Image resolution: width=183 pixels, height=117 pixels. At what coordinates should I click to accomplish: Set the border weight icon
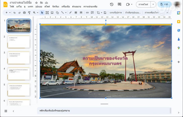(x=76, y=13)
